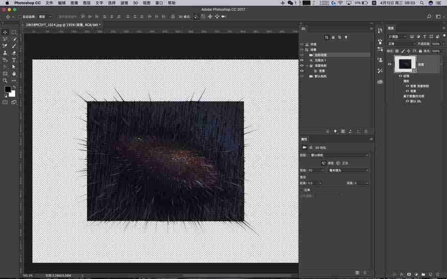This screenshot has height=279, width=447.
Task: Toggle Quick Mask mode button
Action: 5,102
